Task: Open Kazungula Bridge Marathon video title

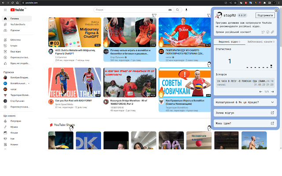Action: [x=129, y=102]
